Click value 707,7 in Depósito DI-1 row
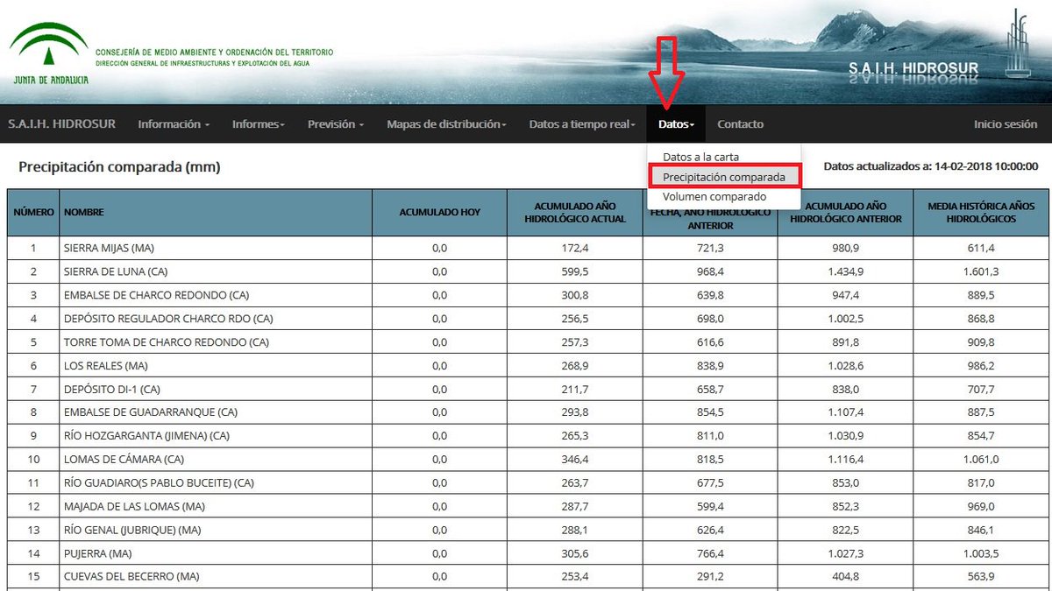Image resolution: width=1052 pixels, height=591 pixels. click(981, 389)
